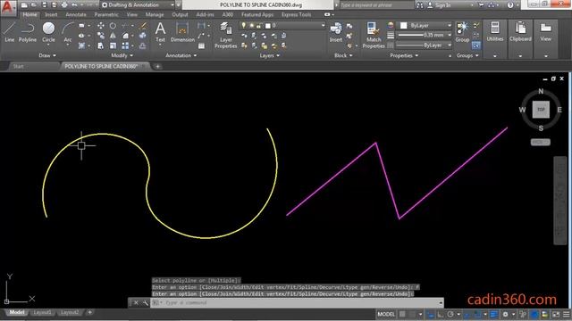The image size is (572, 321).
Task: Switch to the Layout1 tab
Action: tap(42, 312)
